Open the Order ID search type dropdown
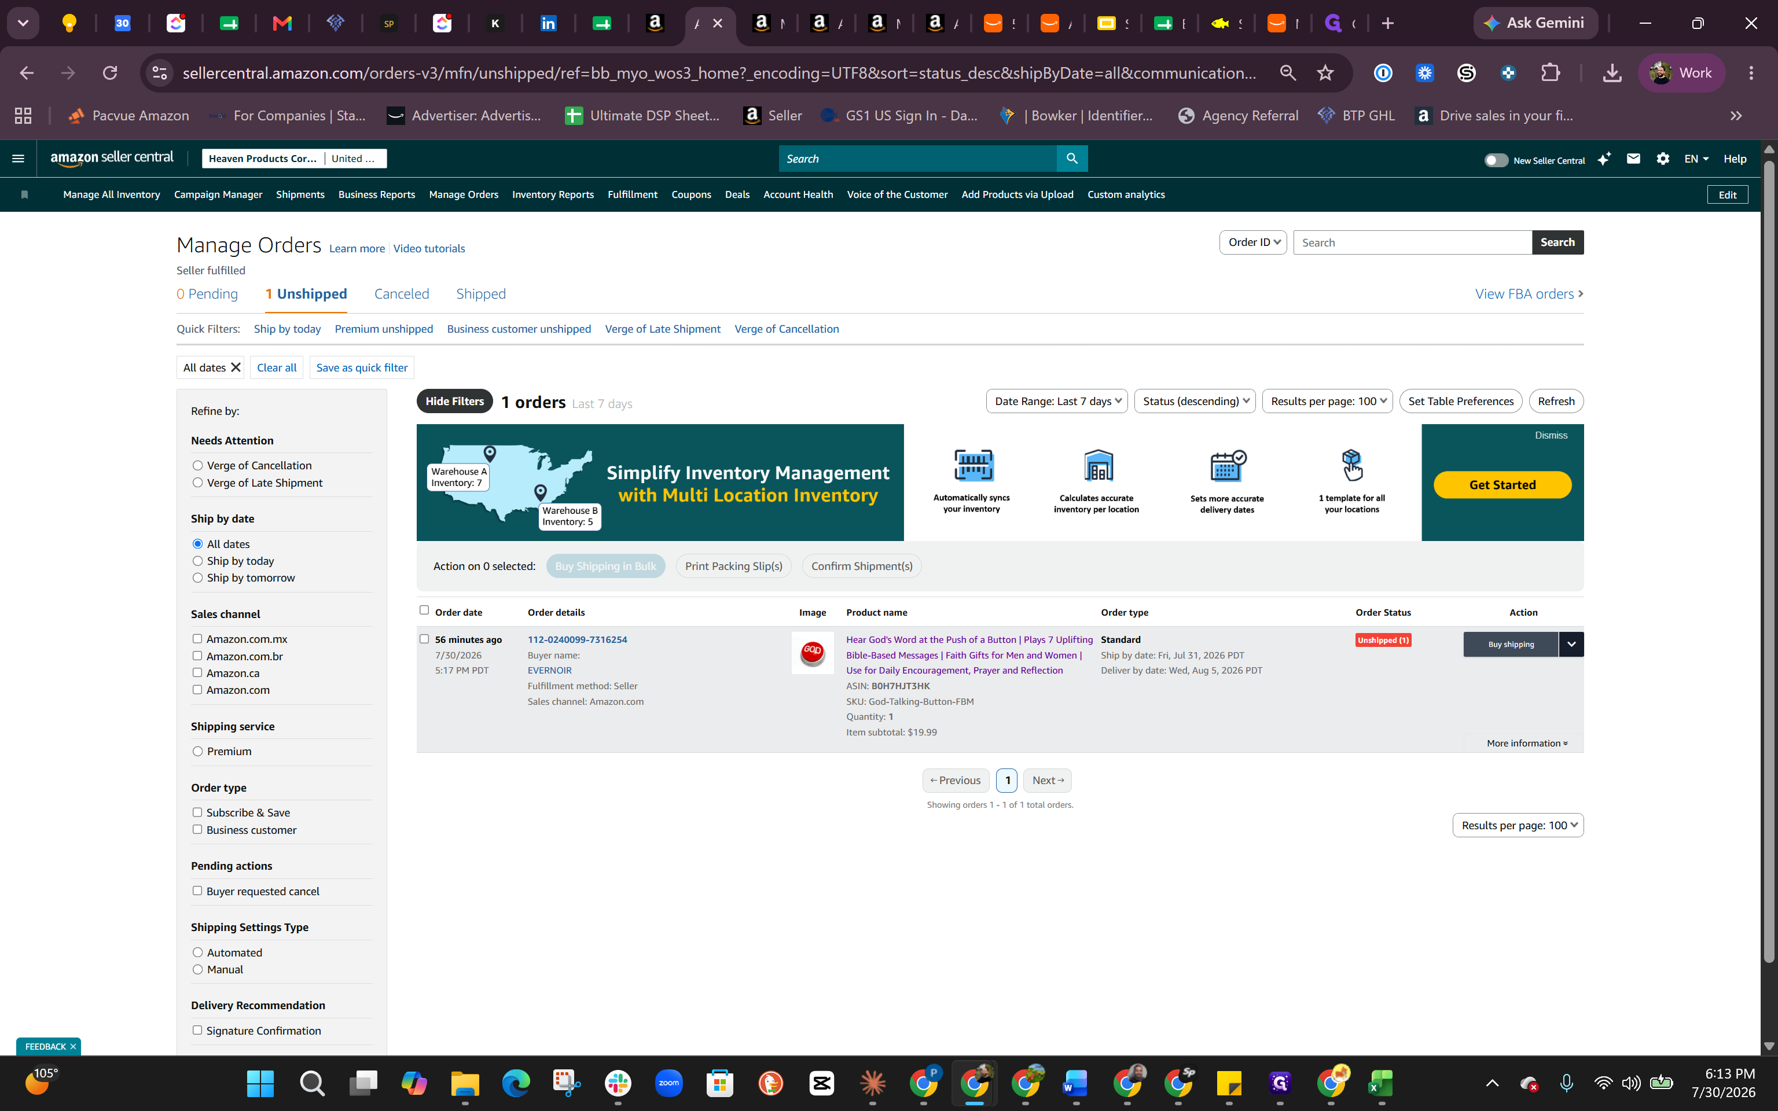The height and width of the screenshot is (1111, 1778). pos(1252,242)
